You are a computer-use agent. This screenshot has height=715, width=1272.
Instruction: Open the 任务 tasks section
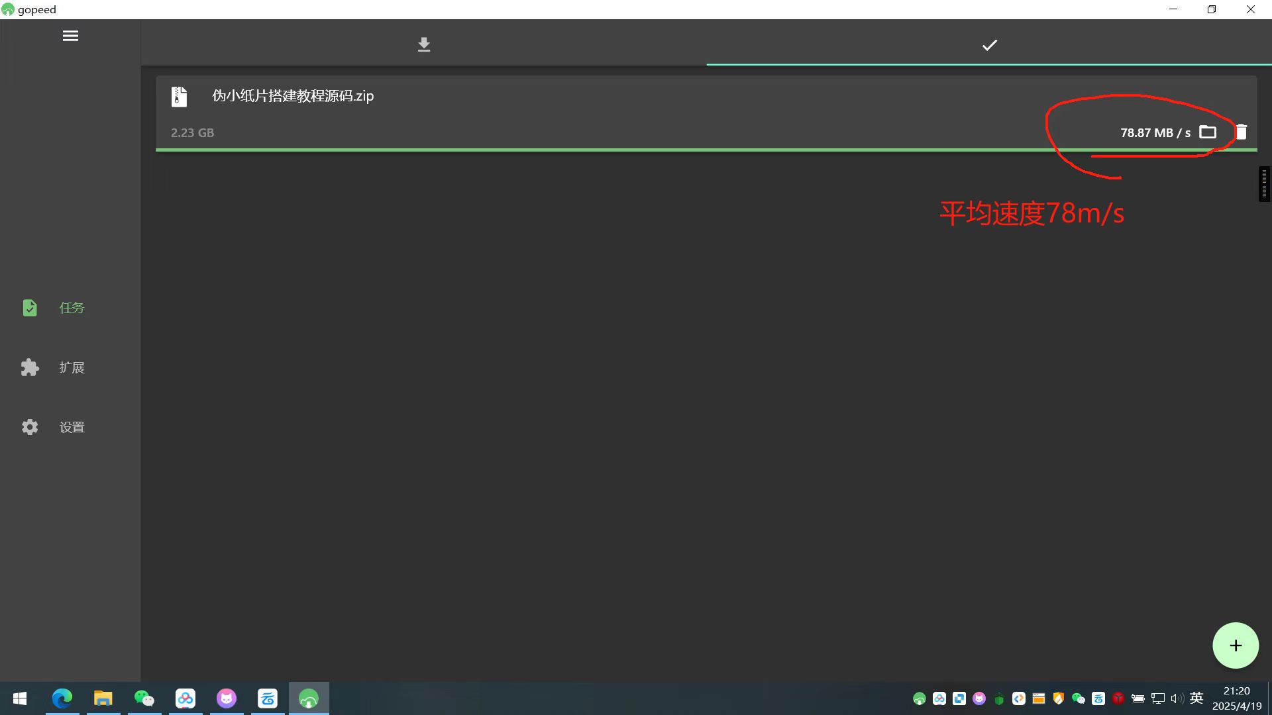(72, 308)
